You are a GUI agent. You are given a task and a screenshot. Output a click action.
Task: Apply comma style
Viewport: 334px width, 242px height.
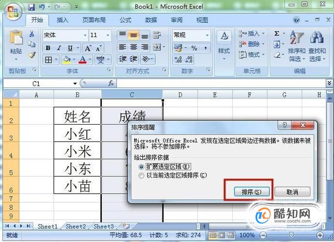[205, 48]
